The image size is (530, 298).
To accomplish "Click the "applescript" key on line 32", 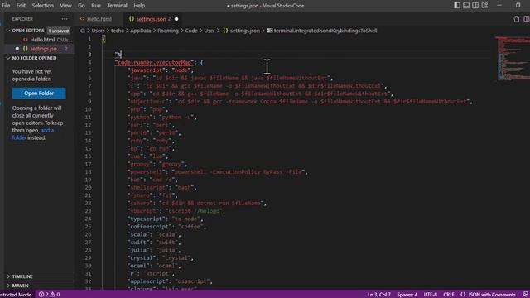I will coord(148,281).
